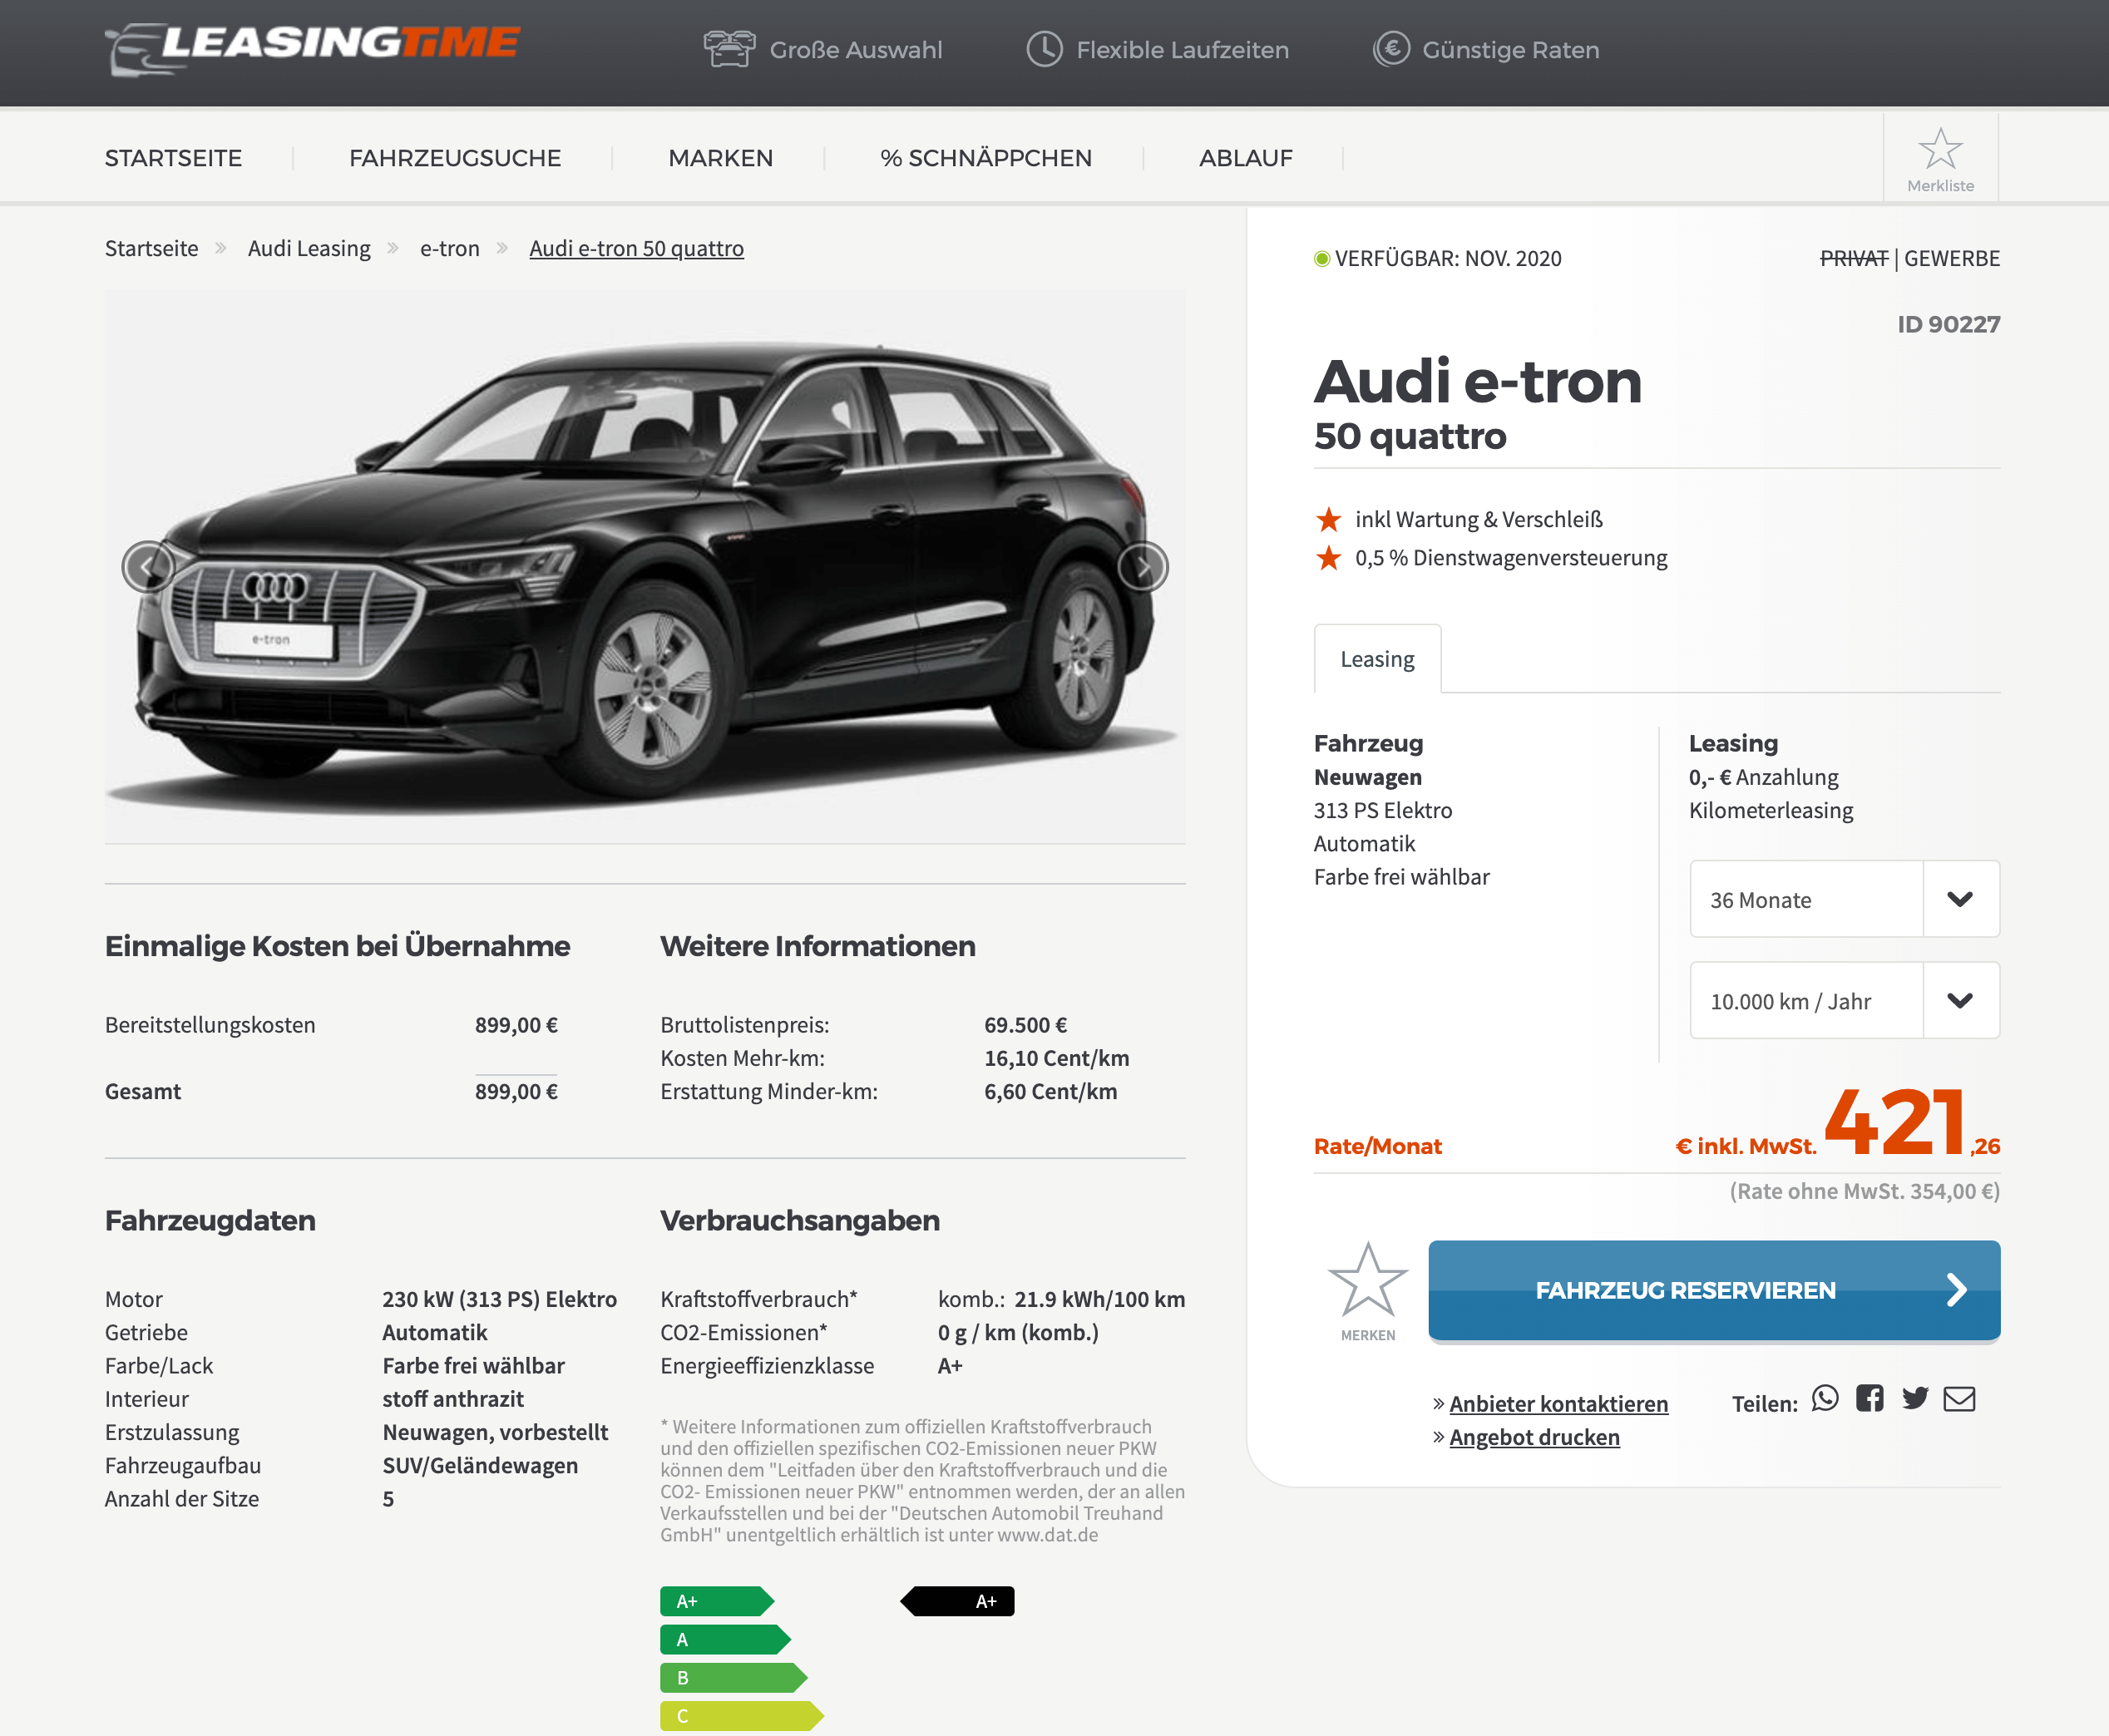Screen dimensions: 2109x1736
Task: Click Audi Leasing breadcrumb link
Action: [x=309, y=248]
